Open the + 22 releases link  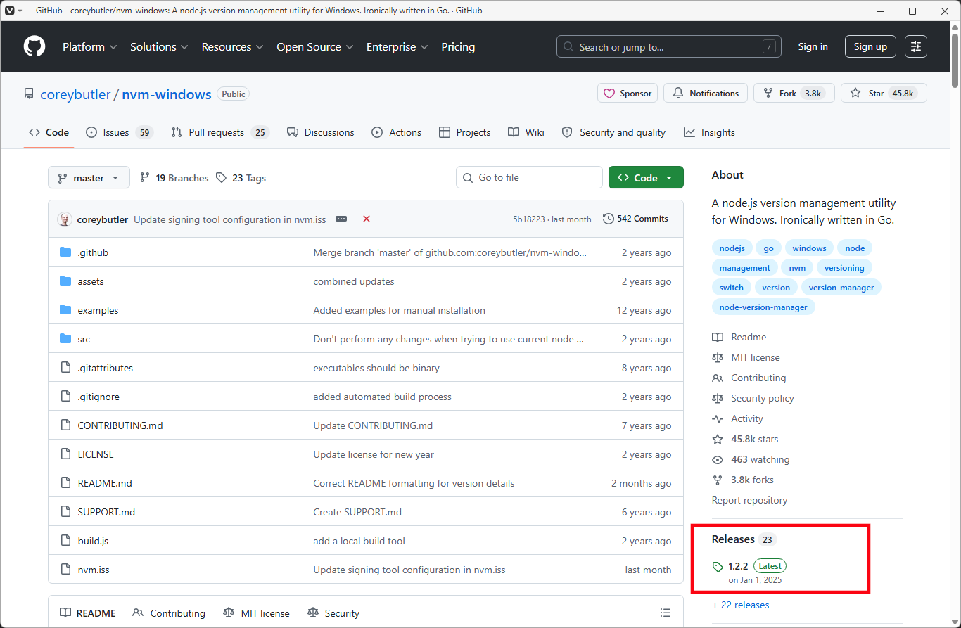(x=741, y=605)
